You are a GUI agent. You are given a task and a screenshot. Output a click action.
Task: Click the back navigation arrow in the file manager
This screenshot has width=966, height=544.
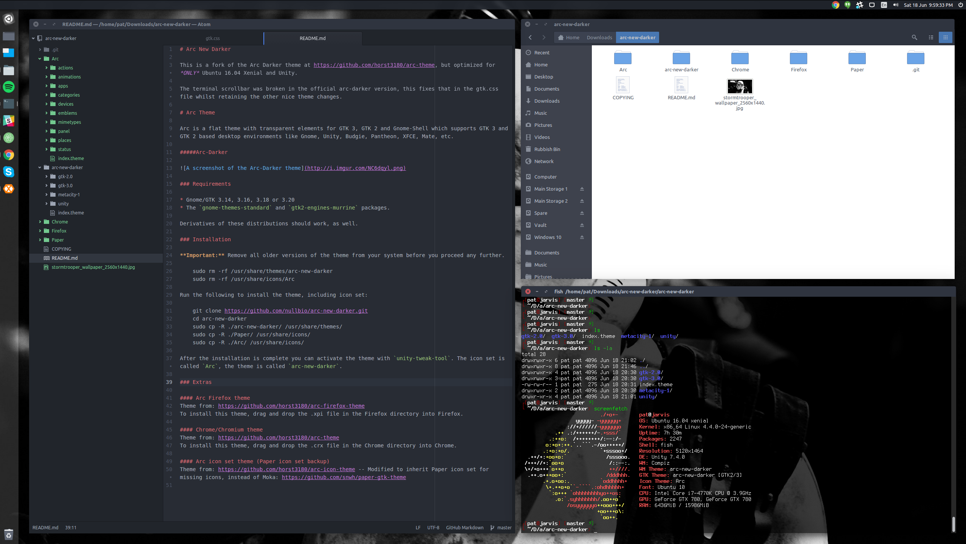[530, 37]
